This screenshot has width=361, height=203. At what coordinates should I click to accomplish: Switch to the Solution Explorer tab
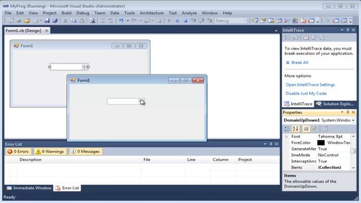335,104
